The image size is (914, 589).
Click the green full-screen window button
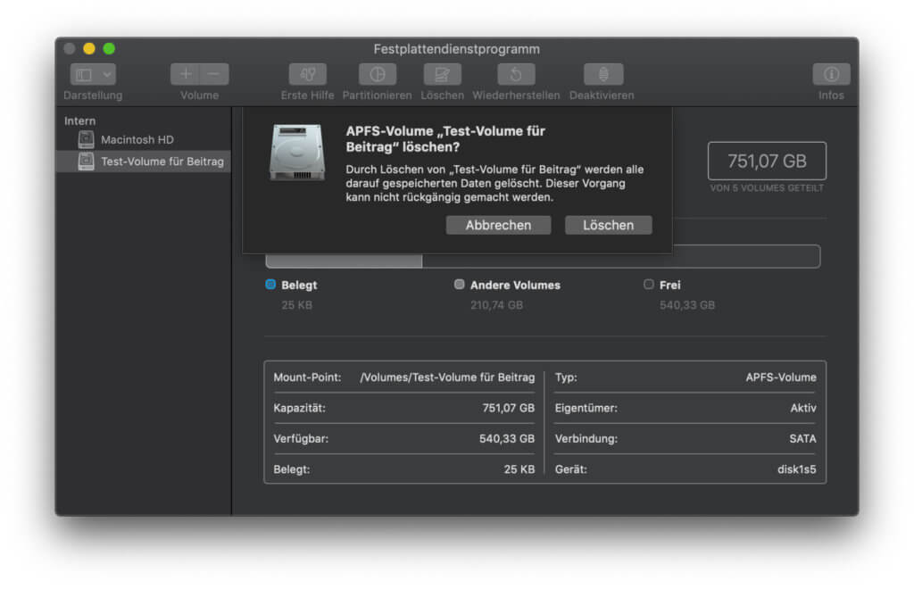pos(109,49)
